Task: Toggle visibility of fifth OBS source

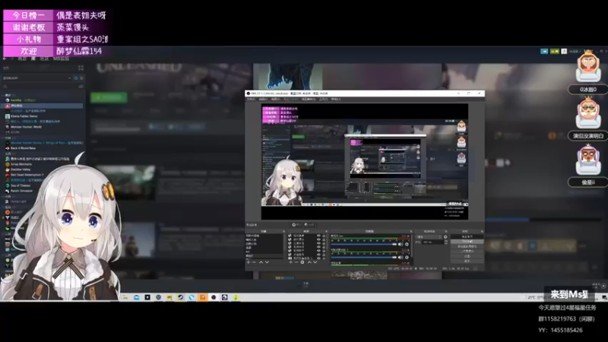Action: 318,251
